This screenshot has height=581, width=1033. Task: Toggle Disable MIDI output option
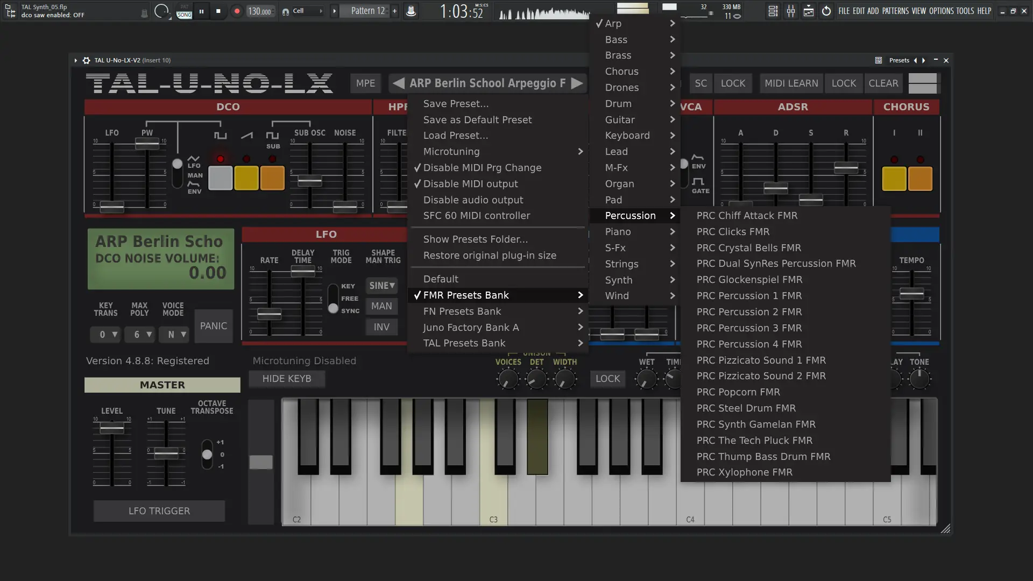pos(470,184)
